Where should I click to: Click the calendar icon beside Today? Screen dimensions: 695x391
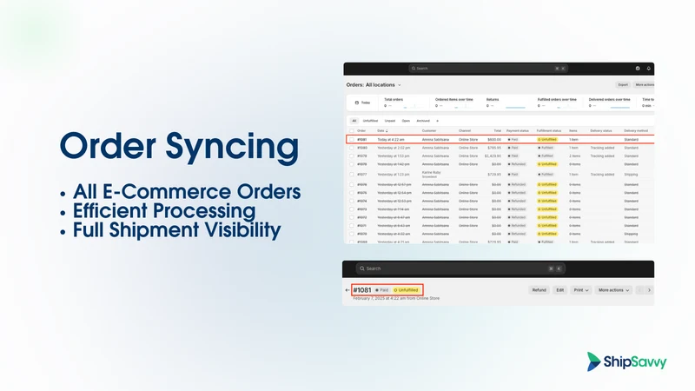pos(357,103)
